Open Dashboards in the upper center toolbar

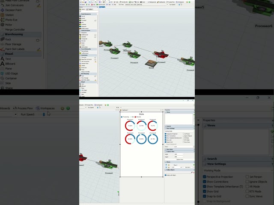pos(161,2)
